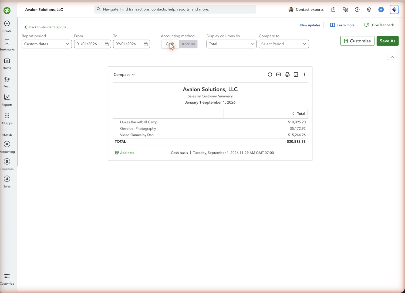The image size is (405, 293).
Task: Open the account avatar A
Action: point(381,10)
